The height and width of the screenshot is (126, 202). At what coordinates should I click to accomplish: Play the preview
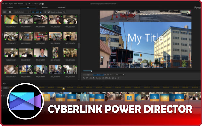[x=84, y=78]
